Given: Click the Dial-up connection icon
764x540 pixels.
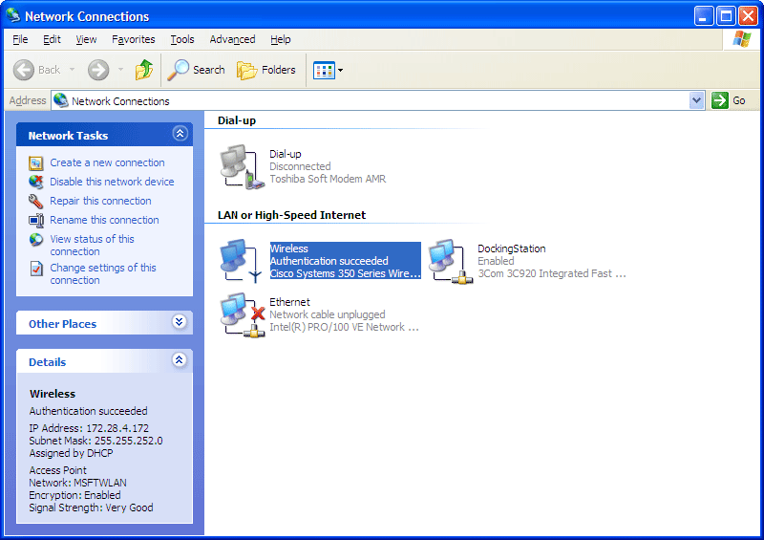Looking at the screenshot, I should (240, 166).
